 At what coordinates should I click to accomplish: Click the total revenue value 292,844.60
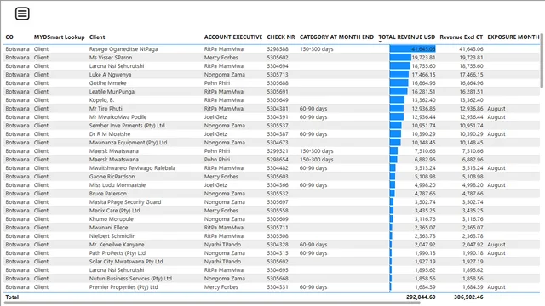[421, 297]
